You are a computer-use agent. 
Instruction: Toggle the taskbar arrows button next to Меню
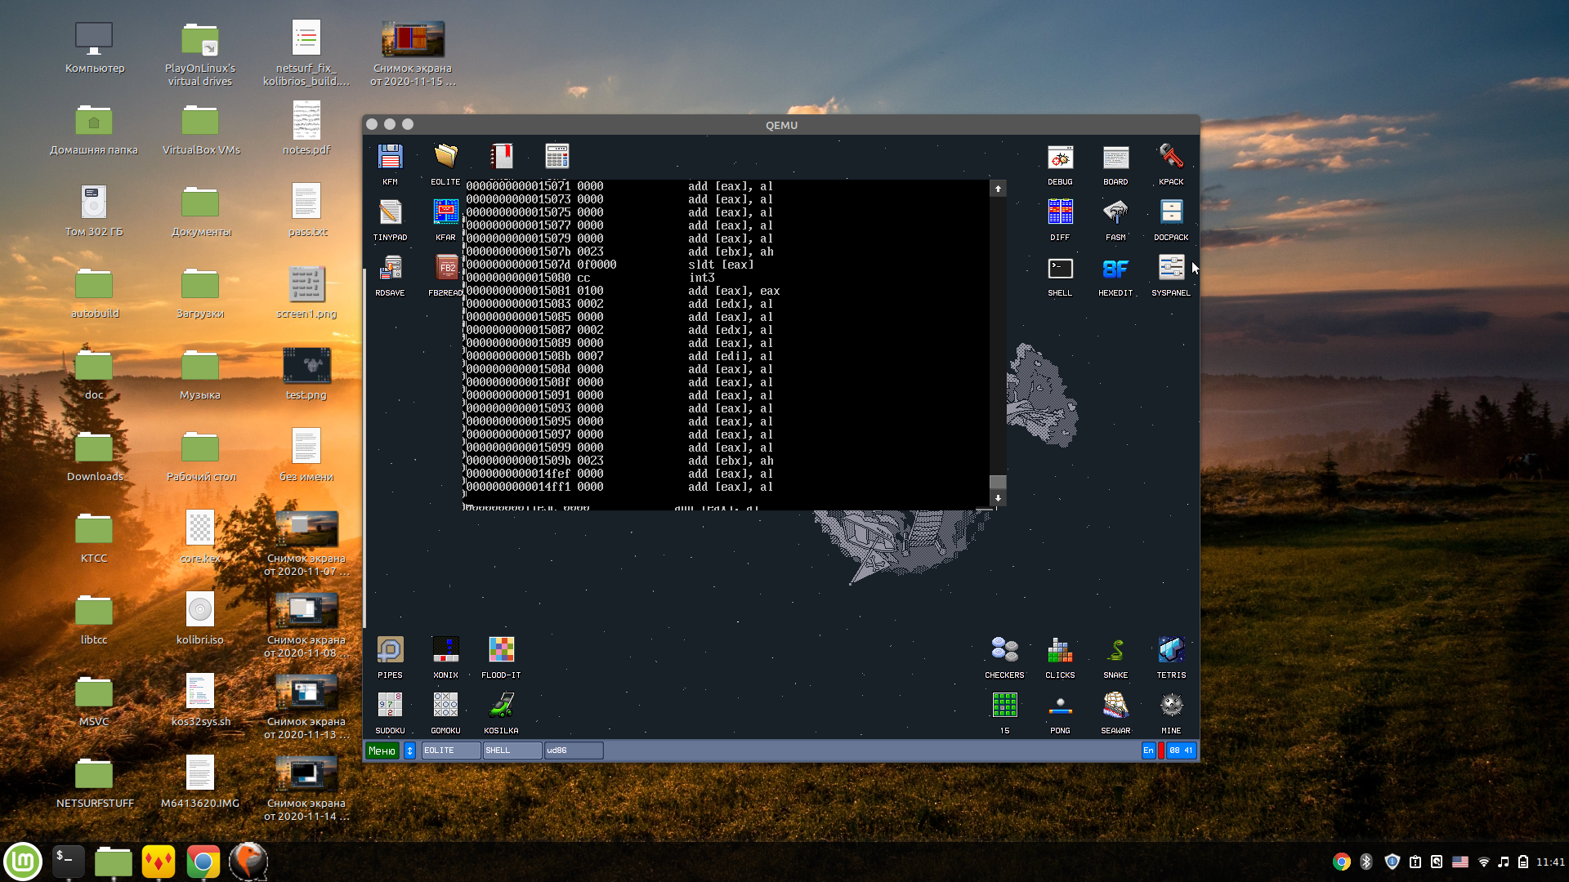click(410, 751)
